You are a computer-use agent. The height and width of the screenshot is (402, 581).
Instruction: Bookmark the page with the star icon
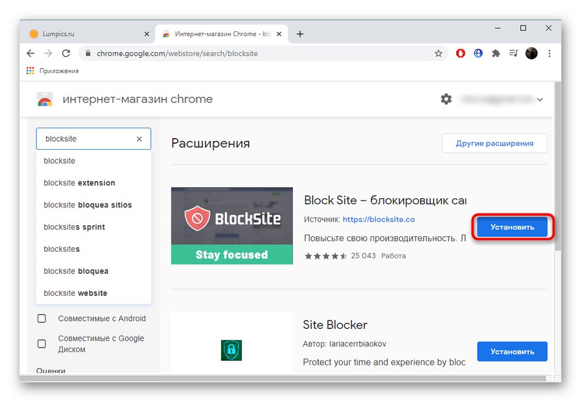click(x=439, y=53)
